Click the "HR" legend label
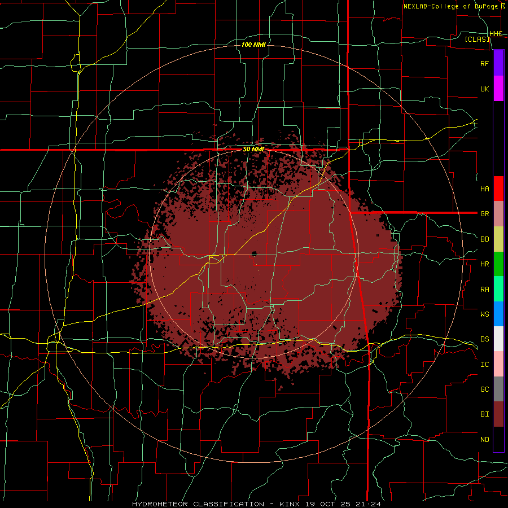Viewport: 508px width, 508px height. tap(484, 264)
